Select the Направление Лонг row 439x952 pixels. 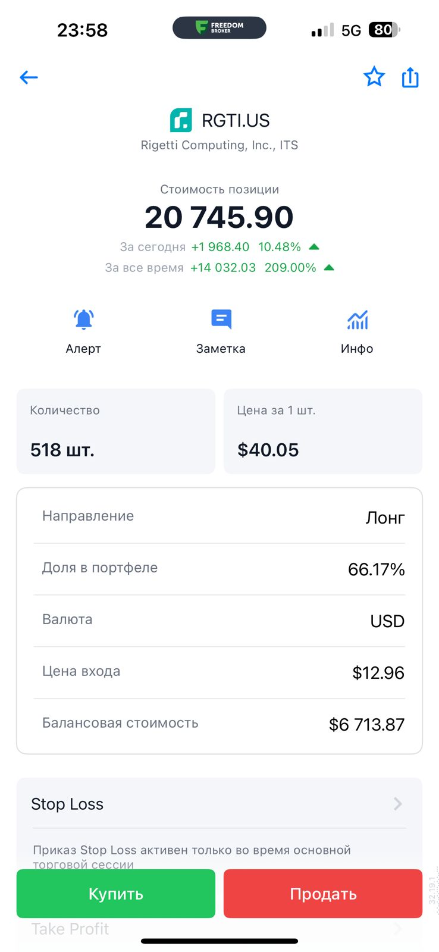[x=219, y=517]
